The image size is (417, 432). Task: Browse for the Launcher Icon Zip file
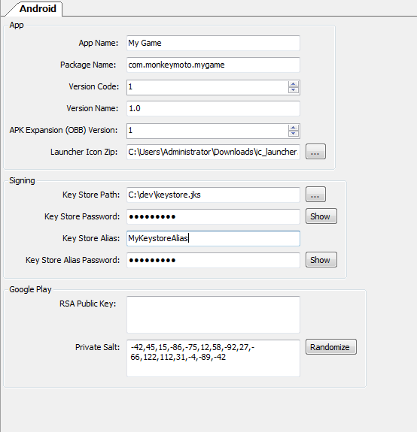coord(315,152)
